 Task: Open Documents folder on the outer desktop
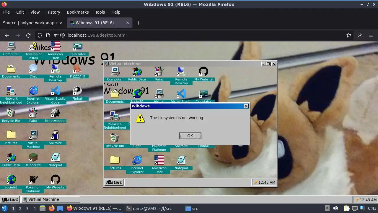[11, 71]
